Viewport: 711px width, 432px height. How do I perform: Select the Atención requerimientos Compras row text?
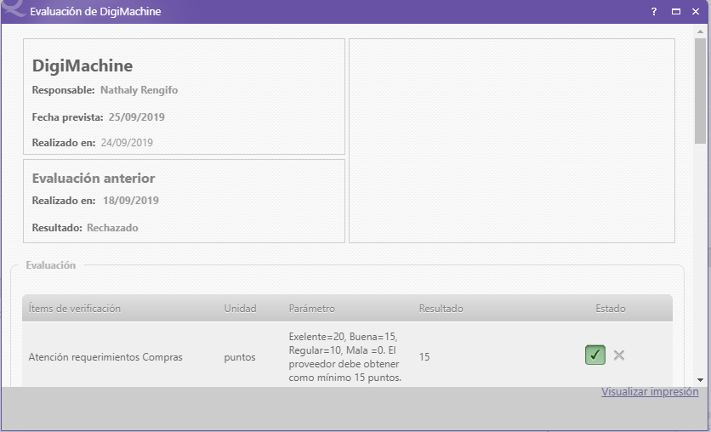tap(105, 357)
